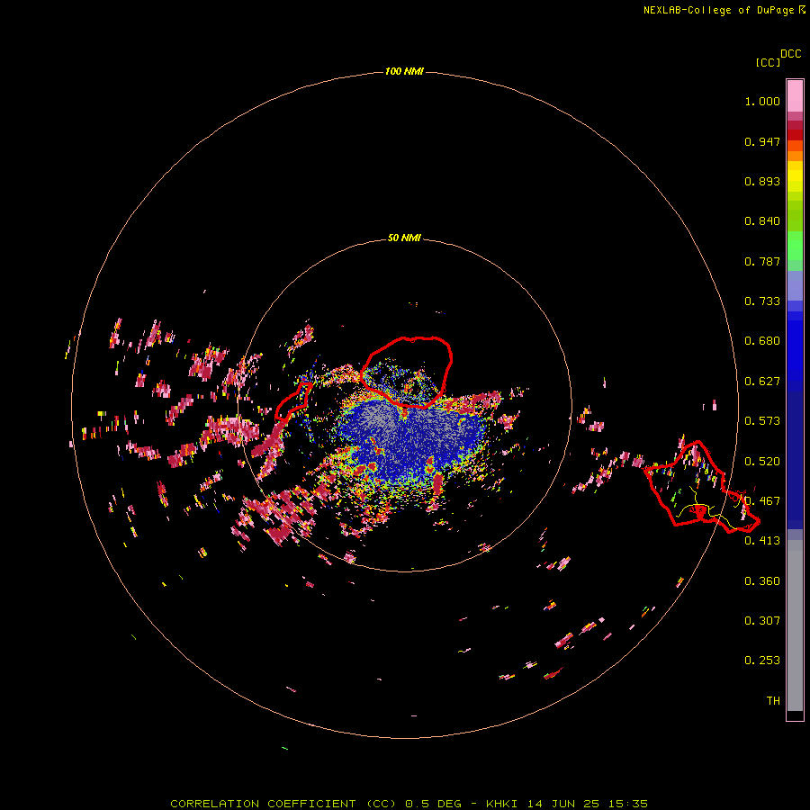Click the 0.413 scale value

coord(762,541)
